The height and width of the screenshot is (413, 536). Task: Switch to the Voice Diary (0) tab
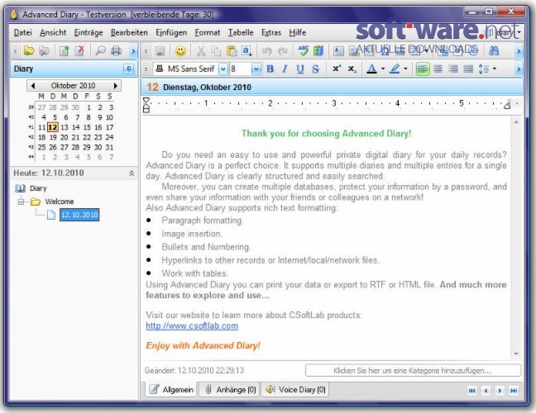coord(295,390)
